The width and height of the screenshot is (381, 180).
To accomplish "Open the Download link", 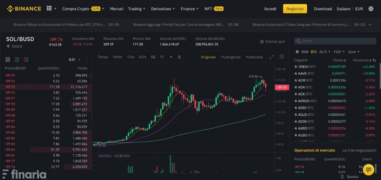I will tap(323, 9).
